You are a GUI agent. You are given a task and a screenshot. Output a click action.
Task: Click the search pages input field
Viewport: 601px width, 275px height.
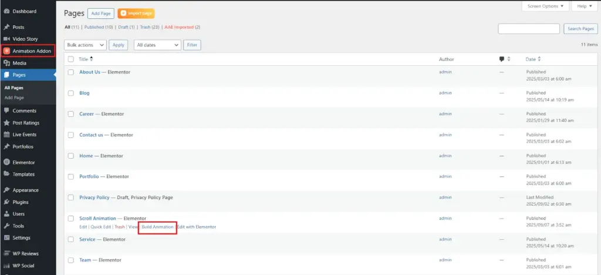point(529,29)
